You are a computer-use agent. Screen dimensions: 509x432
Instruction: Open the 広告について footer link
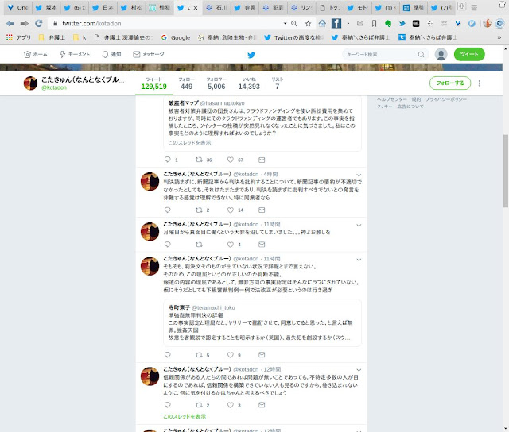click(x=410, y=106)
